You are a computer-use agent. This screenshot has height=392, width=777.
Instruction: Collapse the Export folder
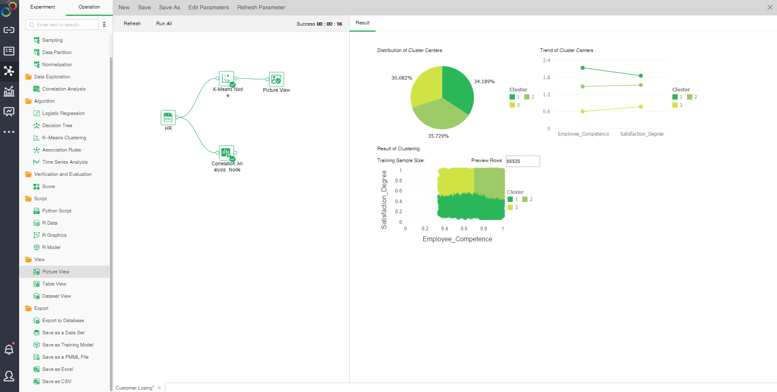pyautogui.click(x=28, y=308)
